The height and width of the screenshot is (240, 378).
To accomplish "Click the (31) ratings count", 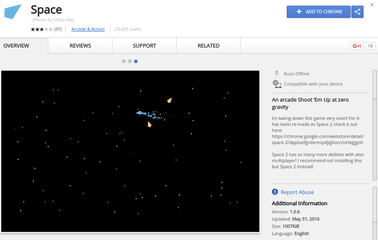I will click(58, 29).
